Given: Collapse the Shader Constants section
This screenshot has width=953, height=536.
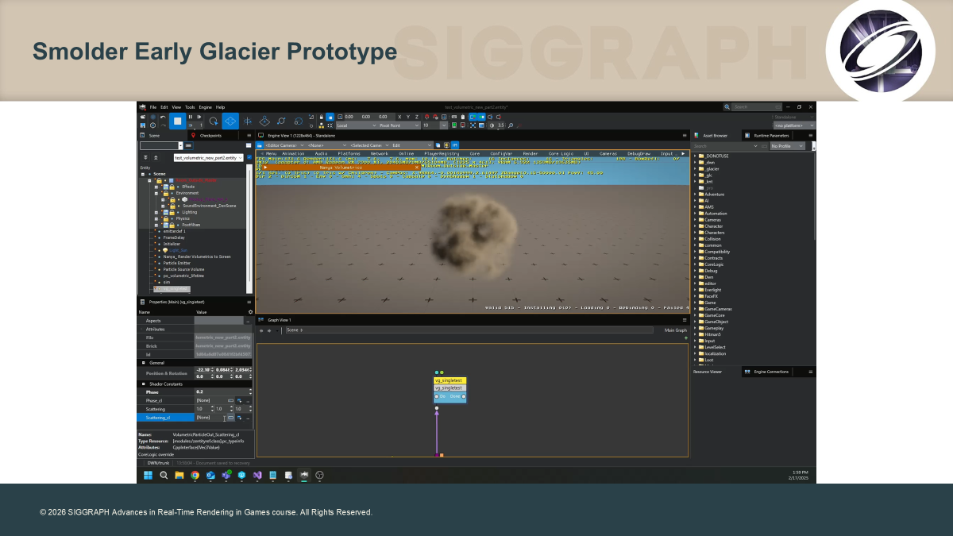Looking at the screenshot, I should pyautogui.click(x=144, y=384).
